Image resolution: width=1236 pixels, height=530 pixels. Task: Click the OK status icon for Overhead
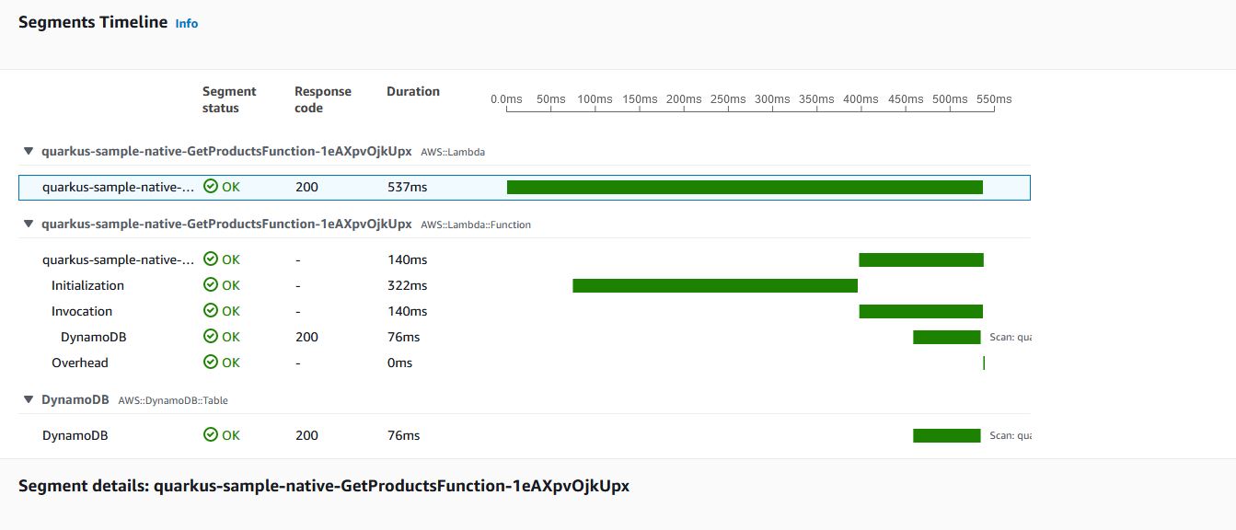(x=211, y=363)
